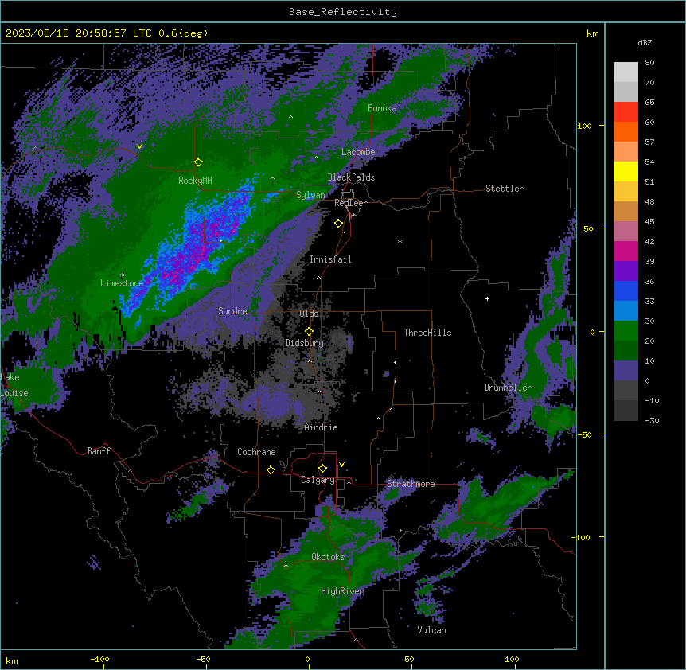Viewport: 686px width, 670px height.
Task: Click the white plus marker north of Drumheller
Action: pyautogui.click(x=487, y=298)
